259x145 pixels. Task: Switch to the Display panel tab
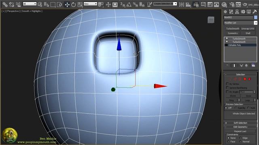point(249,12)
